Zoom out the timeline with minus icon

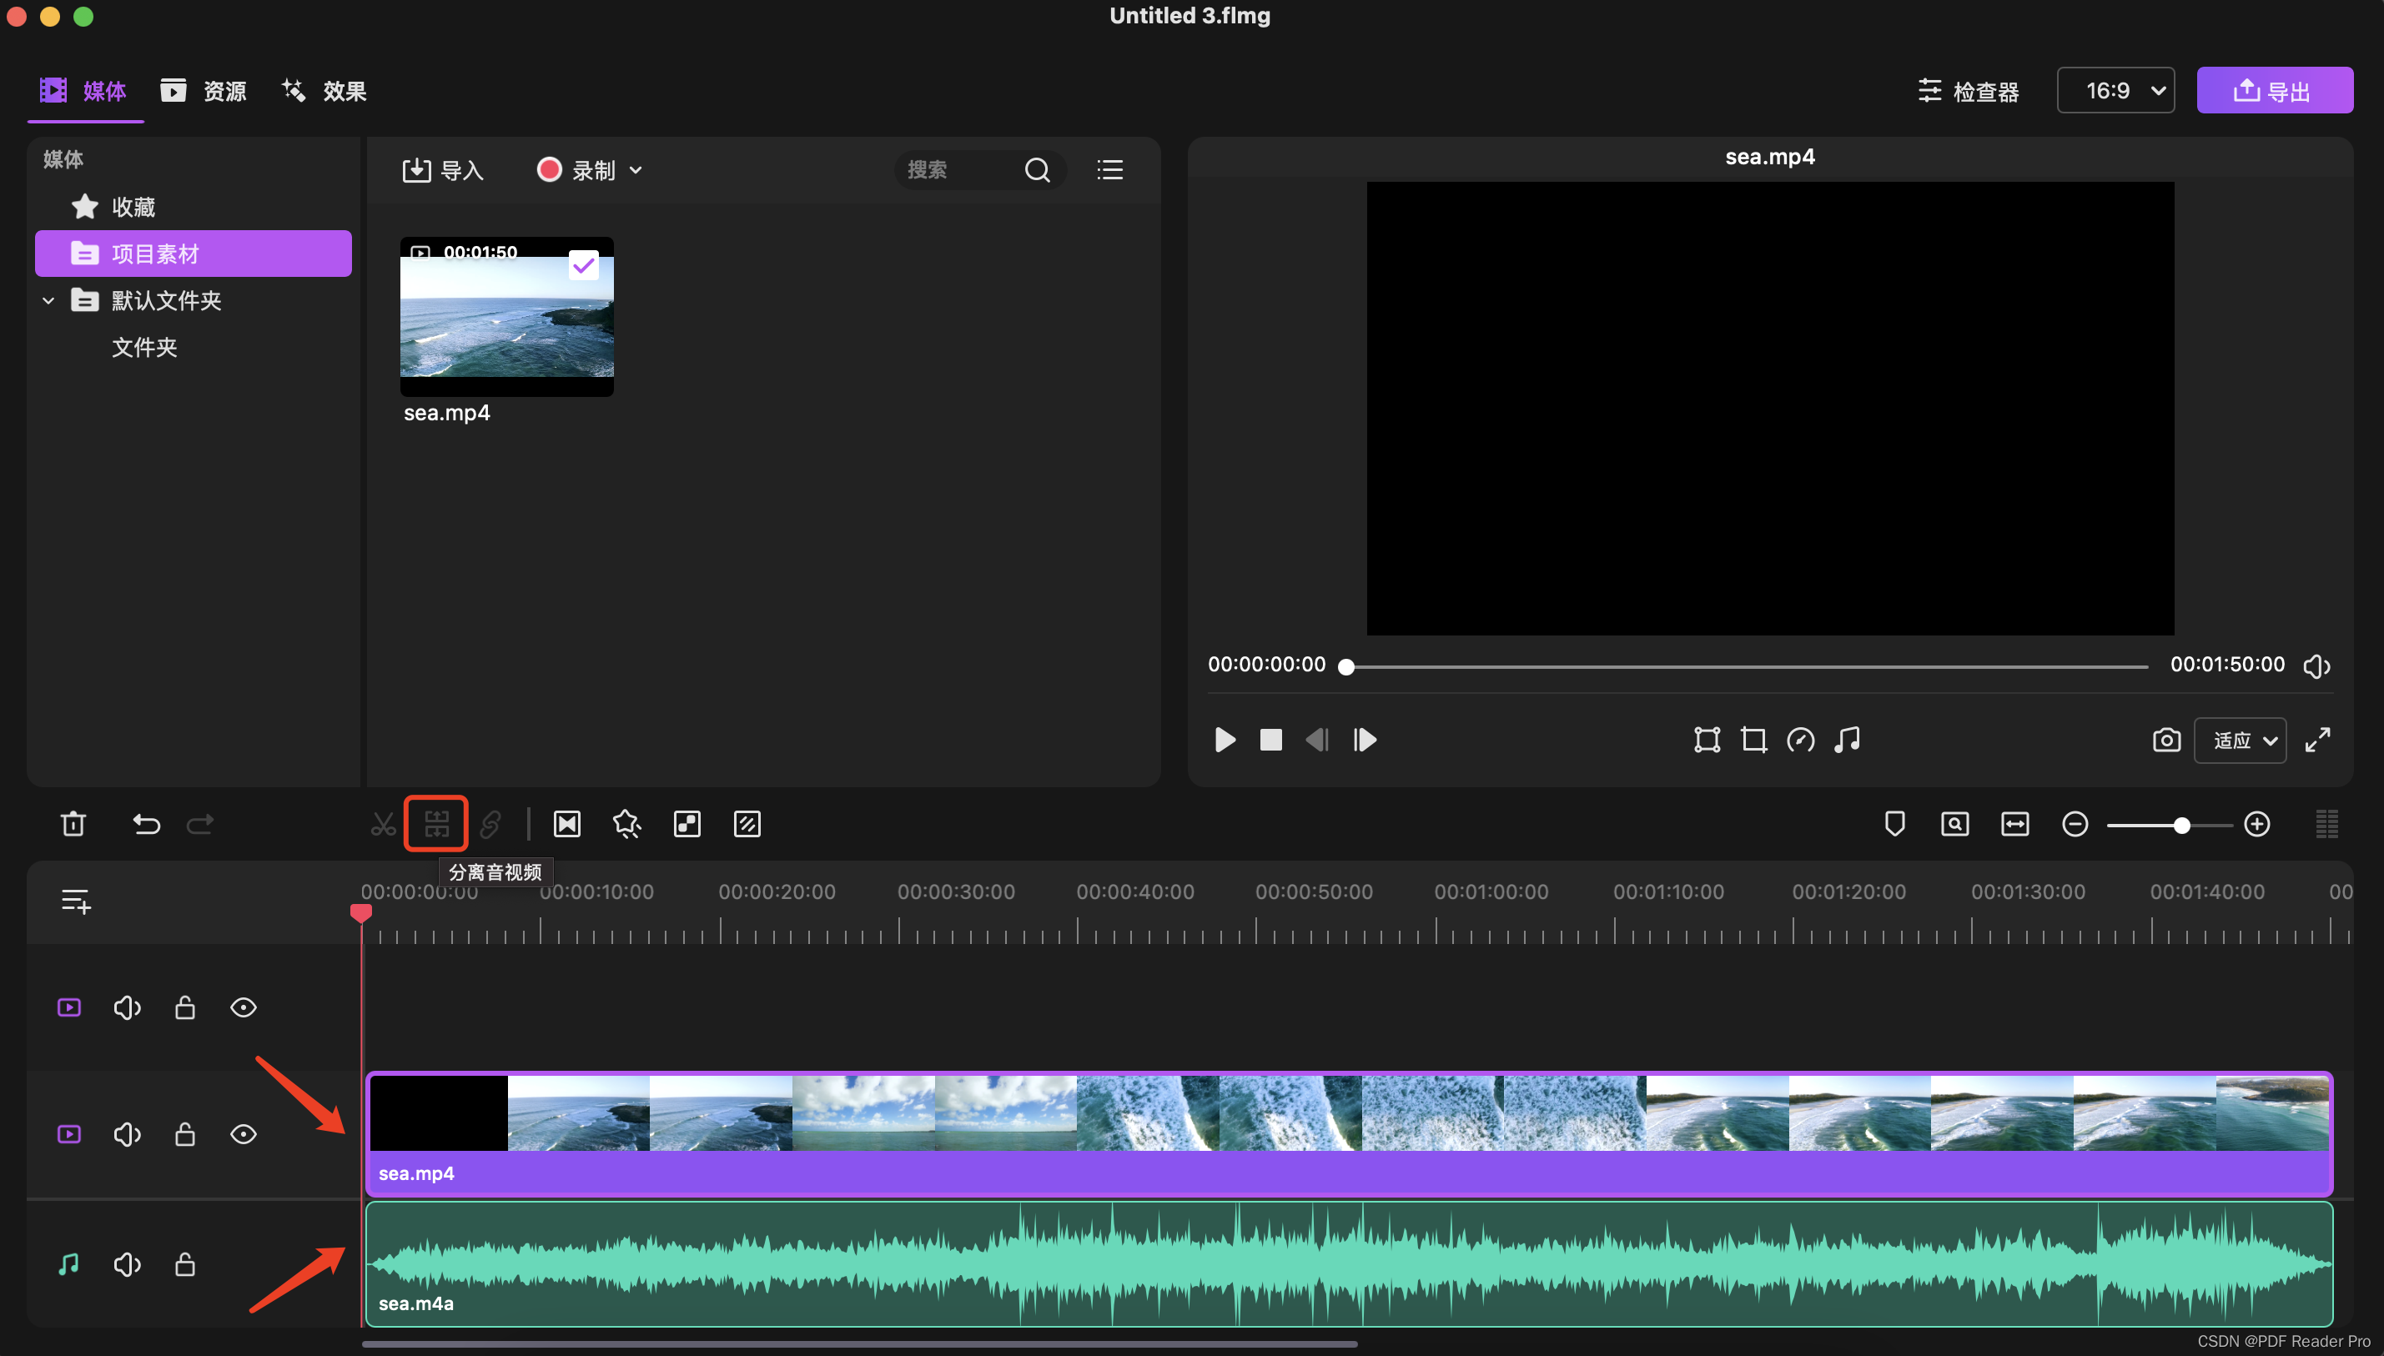point(2075,824)
